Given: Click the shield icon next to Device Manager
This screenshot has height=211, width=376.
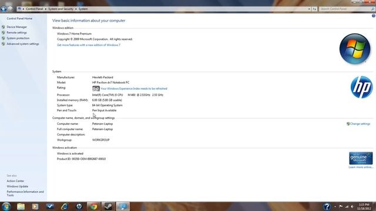Looking at the screenshot, I should pyautogui.click(x=4, y=27).
